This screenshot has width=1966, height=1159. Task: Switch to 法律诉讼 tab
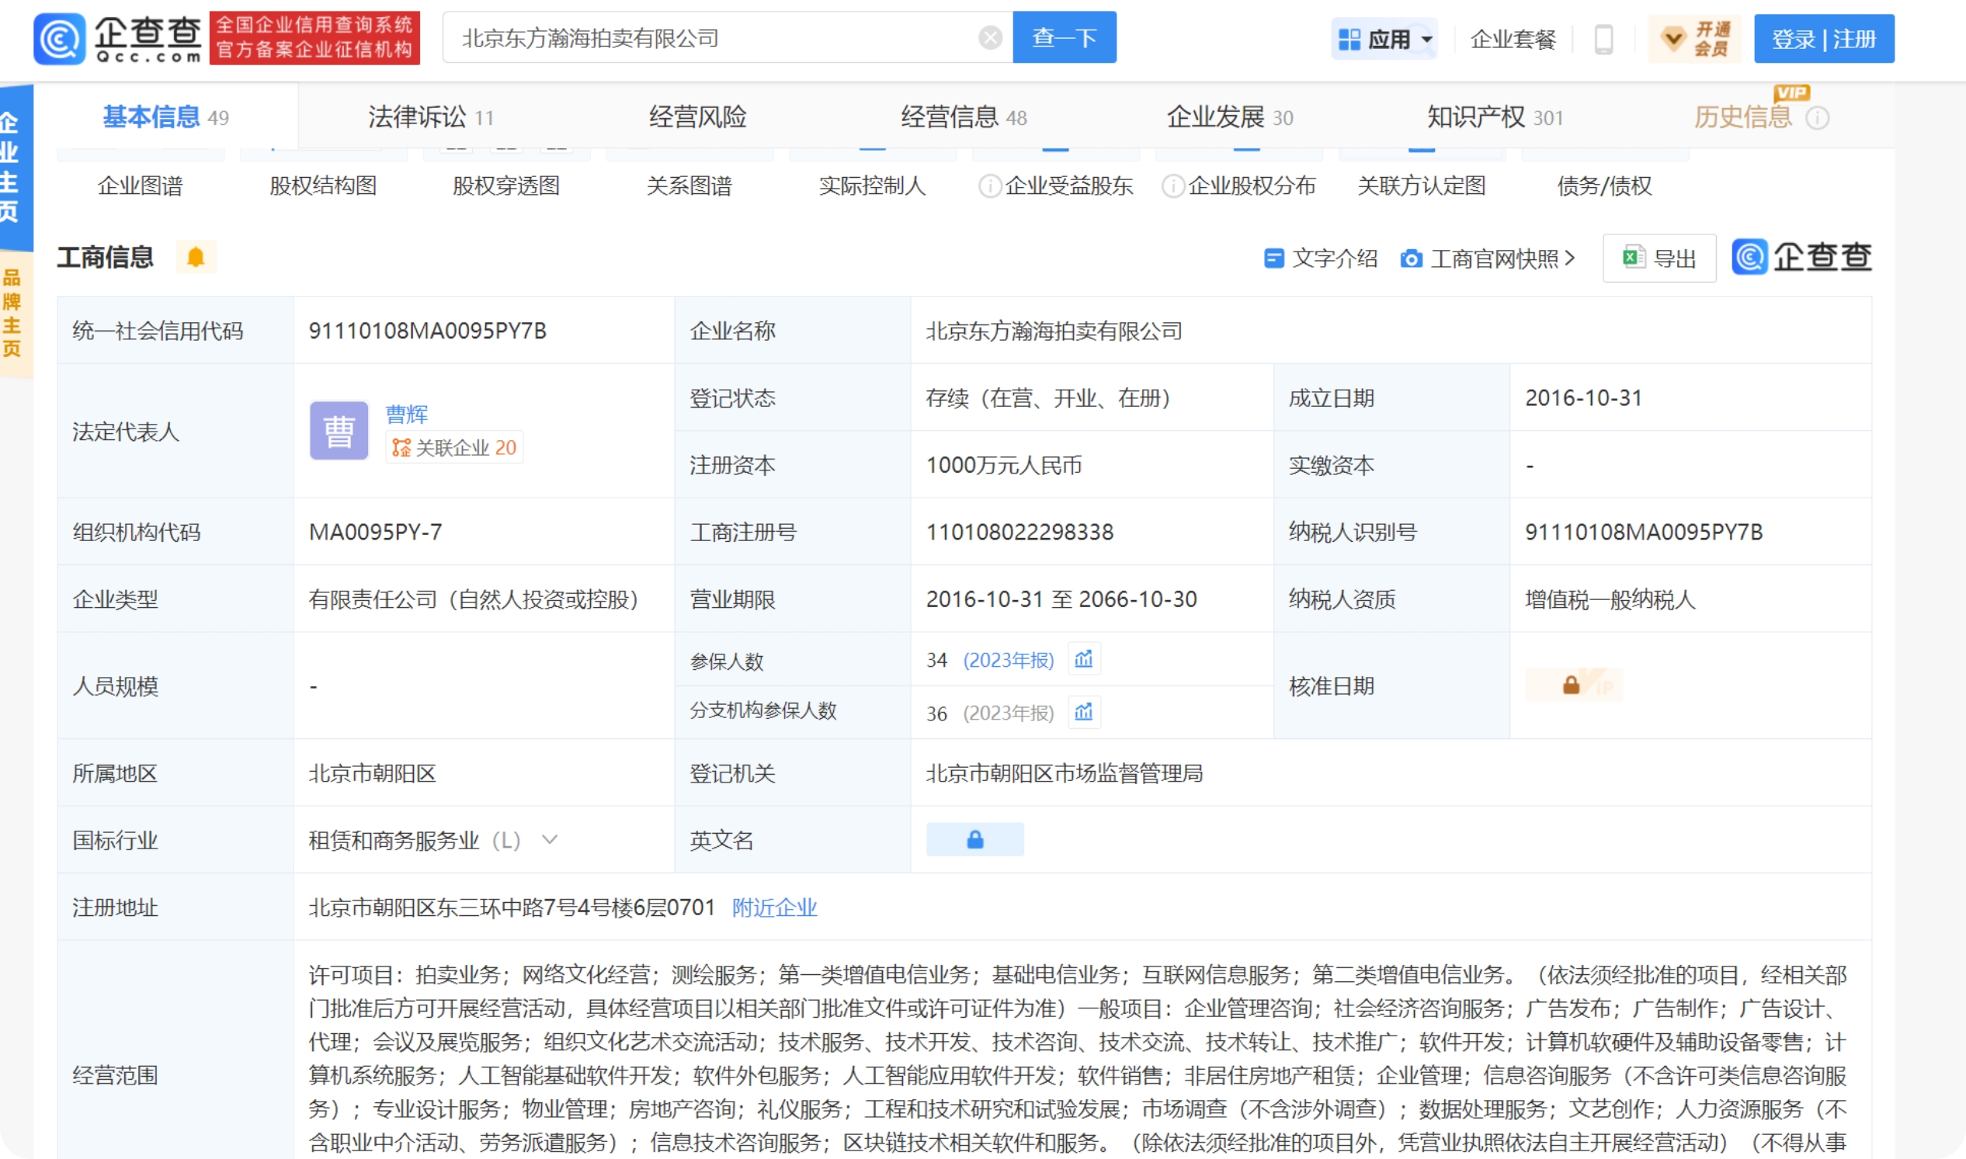[430, 117]
